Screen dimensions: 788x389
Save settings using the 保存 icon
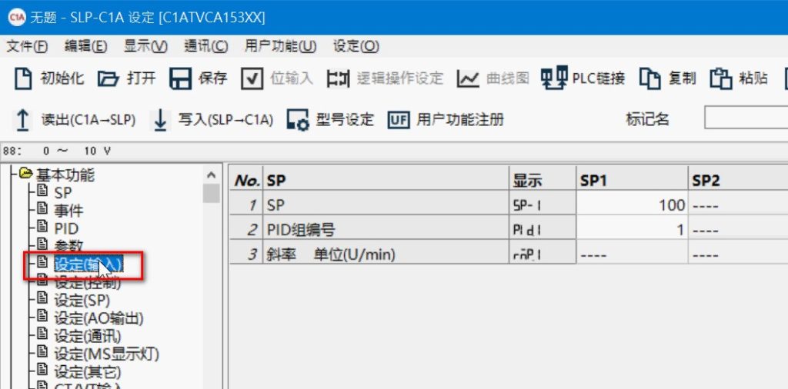point(180,78)
